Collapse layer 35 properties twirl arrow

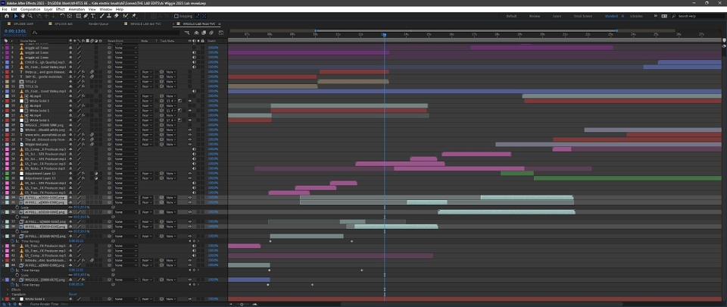(3, 202)
